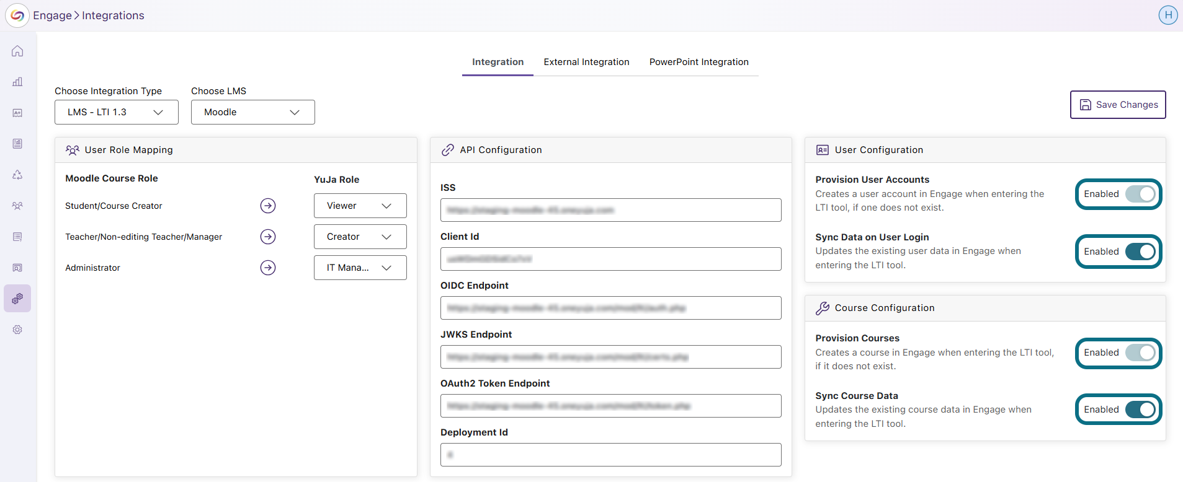Open the A+ grade certificate sidebar icon
Screen dimensions: 1183x482
click(17, 113)
